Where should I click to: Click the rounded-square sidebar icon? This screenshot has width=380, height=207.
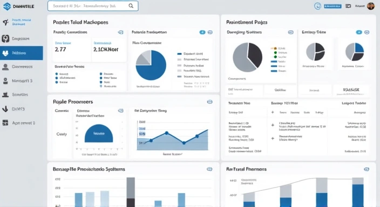[5, 38]
